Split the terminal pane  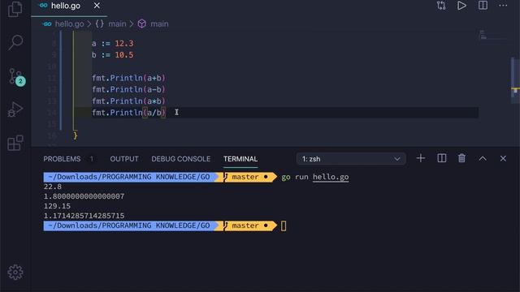441,158
